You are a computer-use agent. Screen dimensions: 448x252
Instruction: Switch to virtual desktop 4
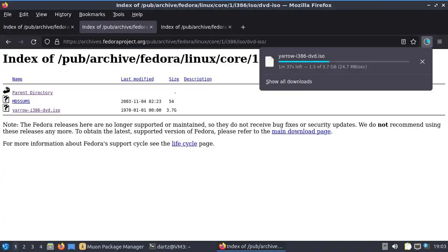[41, 247]
